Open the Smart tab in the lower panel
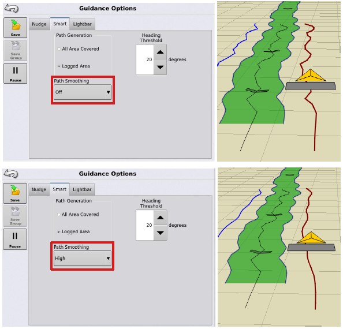343x329 pixels. (59, 189)
